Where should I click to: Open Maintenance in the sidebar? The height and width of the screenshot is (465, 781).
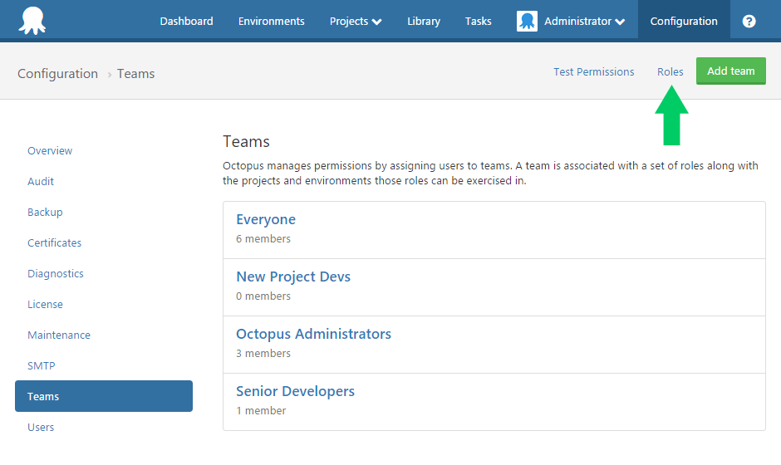59,335
